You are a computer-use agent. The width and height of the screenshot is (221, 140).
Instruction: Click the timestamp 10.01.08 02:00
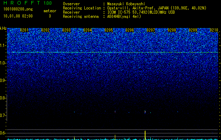pyautogui.click(x=18, y=16)
